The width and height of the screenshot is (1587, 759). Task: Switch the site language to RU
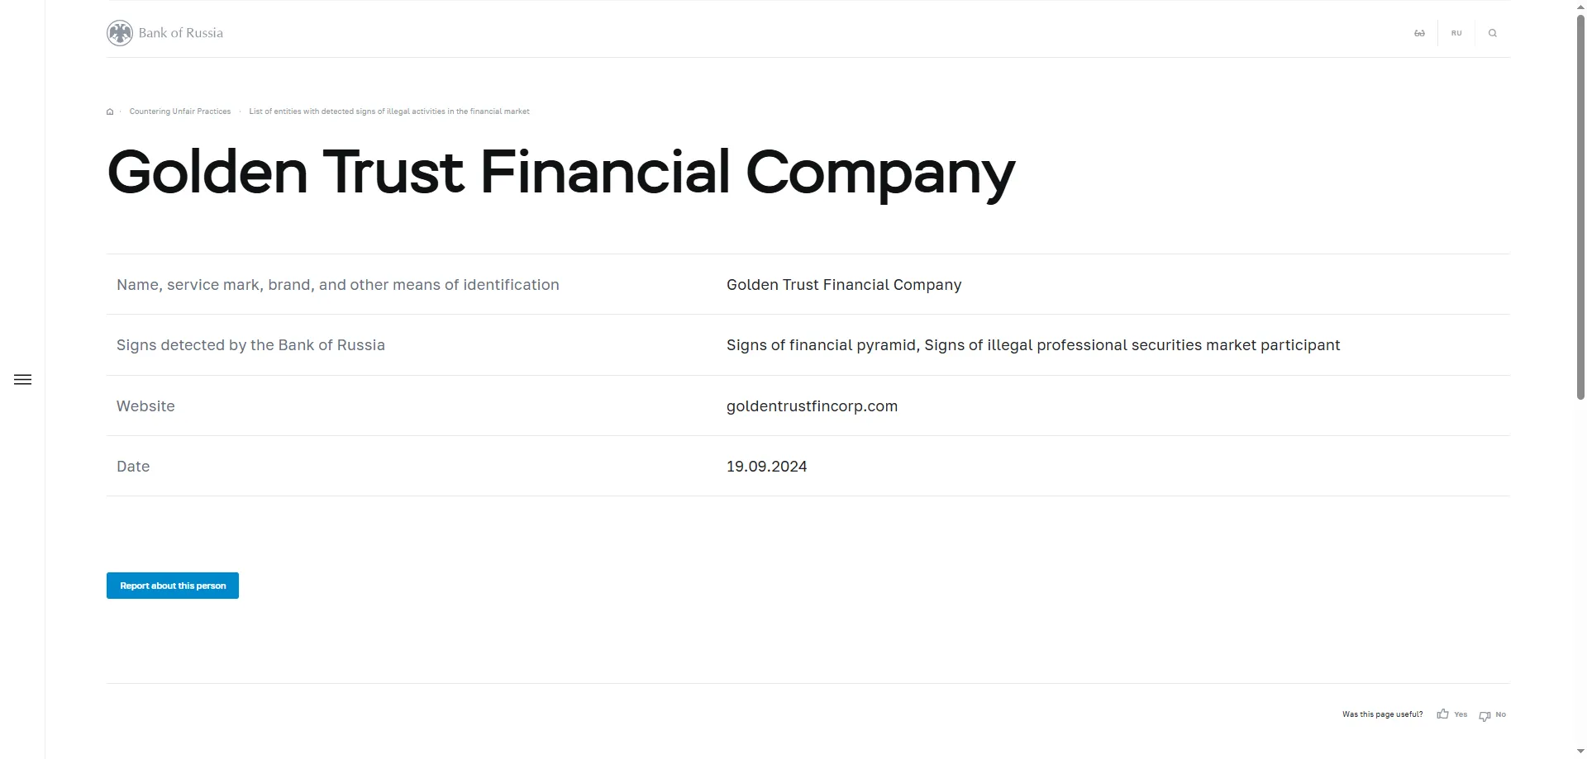tap(1456, 33)
